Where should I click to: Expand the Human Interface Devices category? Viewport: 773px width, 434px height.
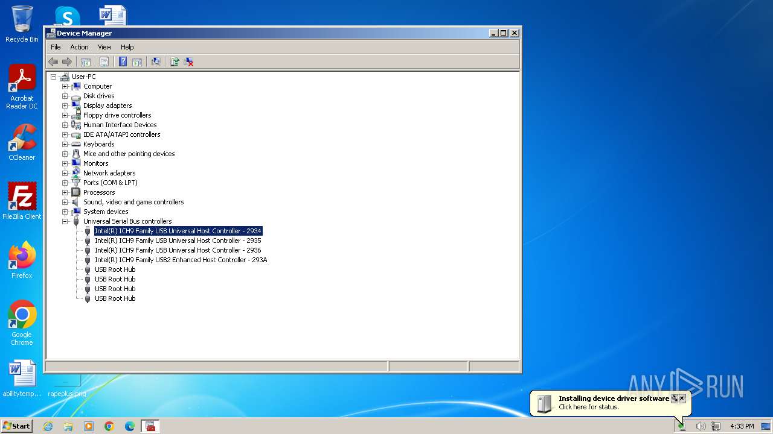pos(65,125)
